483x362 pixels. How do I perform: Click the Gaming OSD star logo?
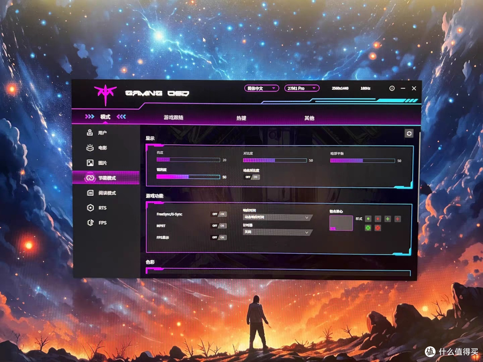point(106,94)
